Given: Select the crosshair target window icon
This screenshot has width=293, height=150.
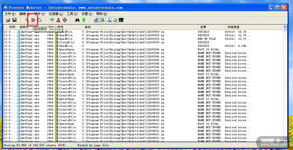Looking at the screenshot, I should (x=65, y=20).
